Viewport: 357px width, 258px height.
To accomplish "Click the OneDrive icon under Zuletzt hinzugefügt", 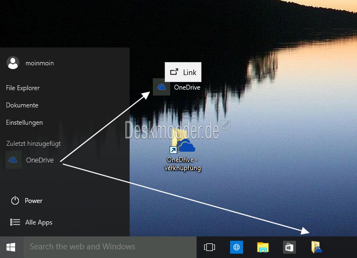I will [x=13, y=160].
